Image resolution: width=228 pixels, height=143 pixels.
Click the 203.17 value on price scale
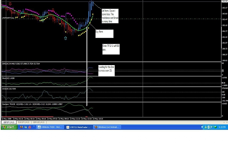225,8
